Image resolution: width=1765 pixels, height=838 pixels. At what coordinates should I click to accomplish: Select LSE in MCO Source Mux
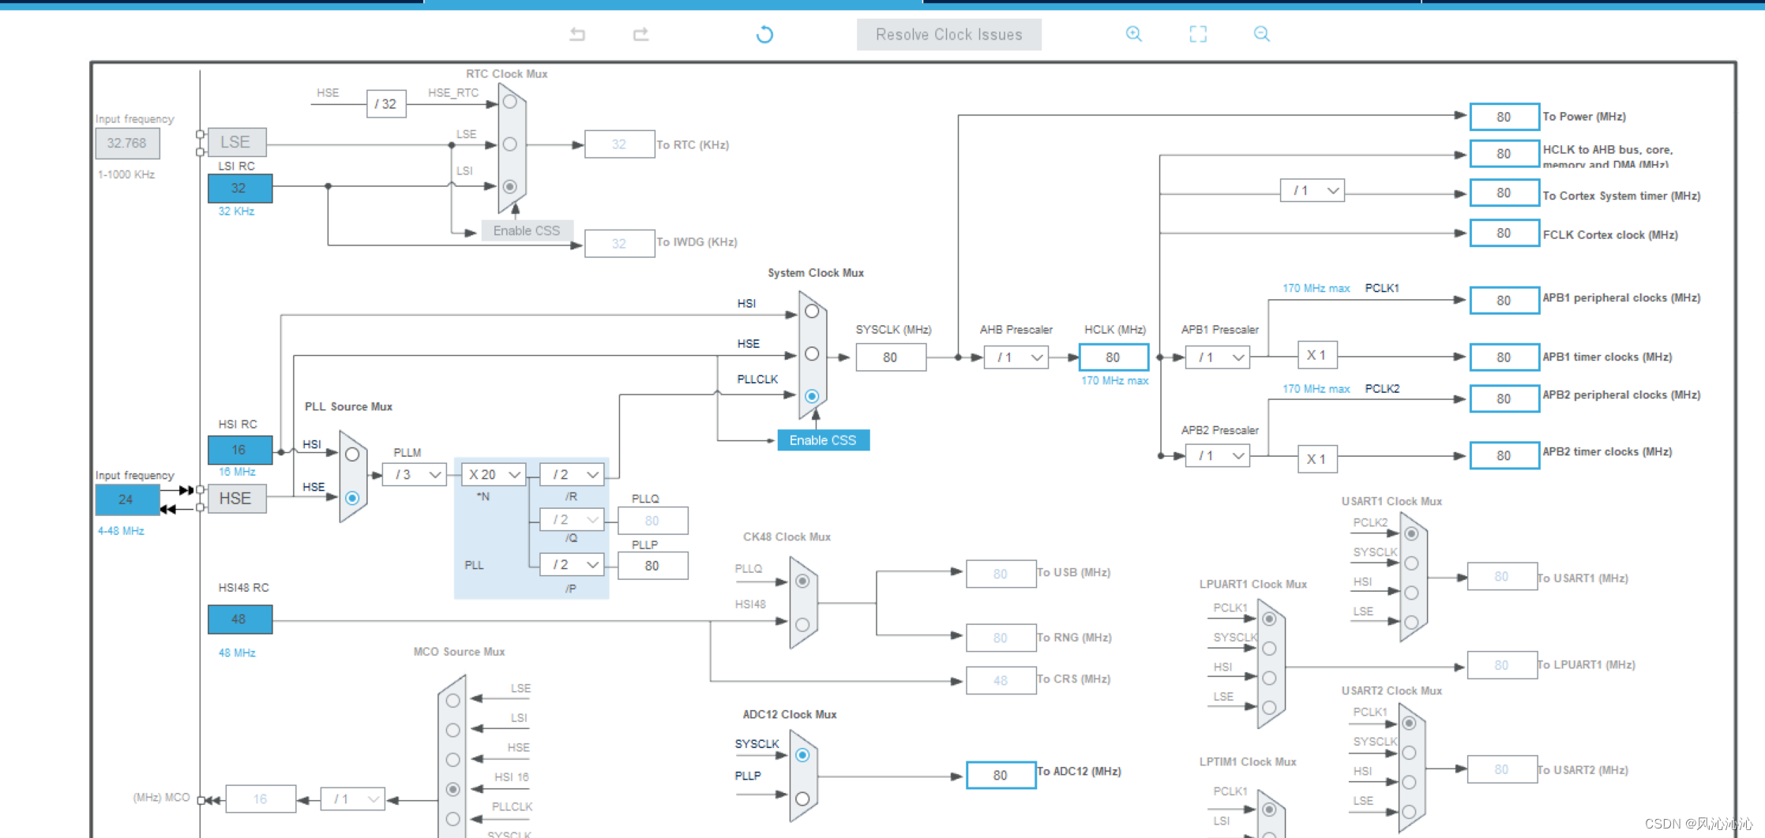point(453,701)
